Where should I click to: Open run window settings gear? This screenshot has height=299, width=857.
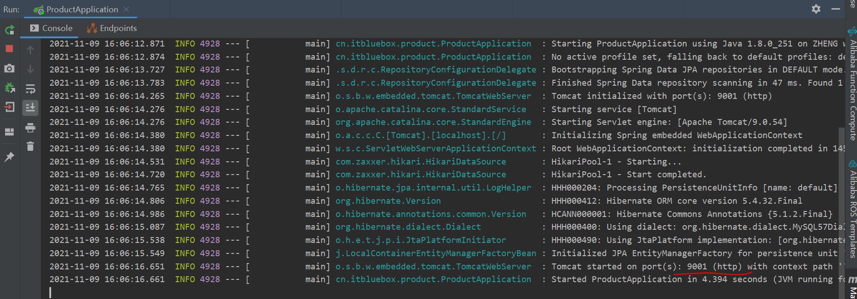(816, 9)
